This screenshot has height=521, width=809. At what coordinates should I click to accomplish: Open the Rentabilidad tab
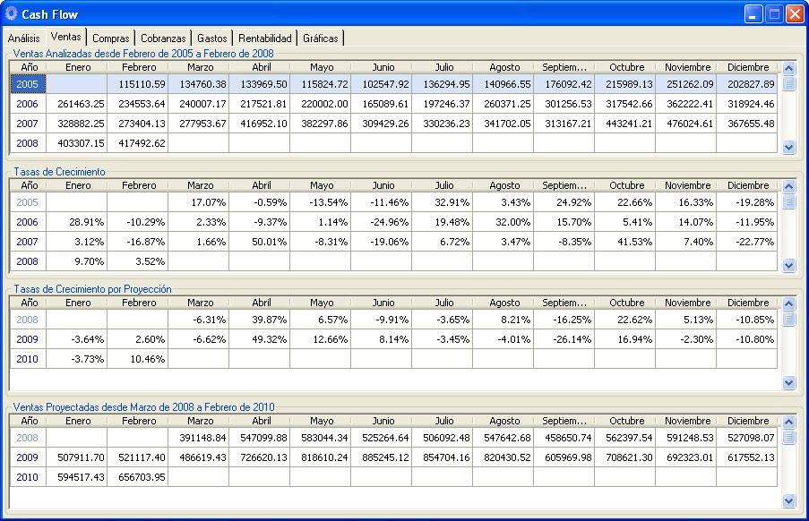coord(265,38)
